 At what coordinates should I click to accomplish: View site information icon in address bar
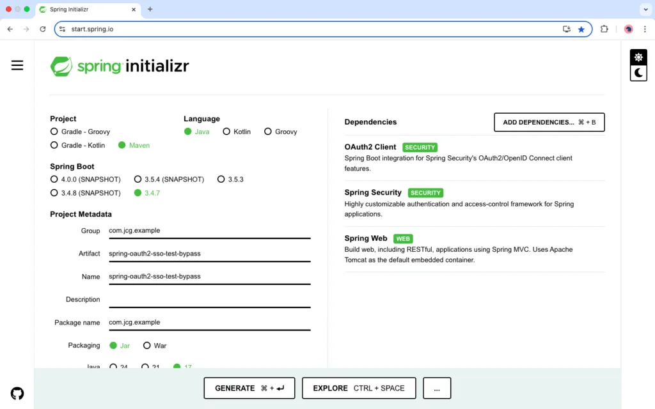[x=62, y=29]
